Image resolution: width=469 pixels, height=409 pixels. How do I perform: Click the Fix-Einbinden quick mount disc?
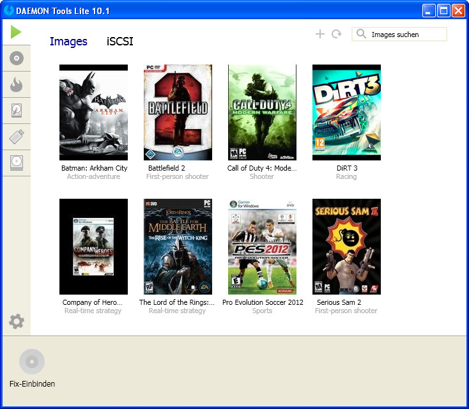[32, 362]
